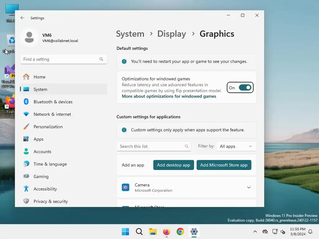
Task: Click the Bluetooth symbol icon
Action: pyautogui.click(x=26, y=101)
